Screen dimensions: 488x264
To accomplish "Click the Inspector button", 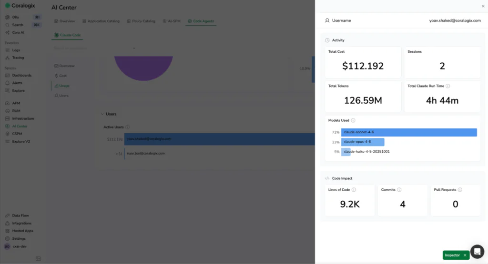I will (x=452, y=255).
